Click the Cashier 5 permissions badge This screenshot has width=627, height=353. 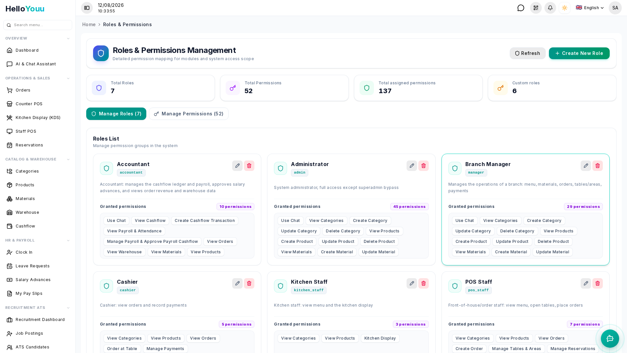(237, 324)
